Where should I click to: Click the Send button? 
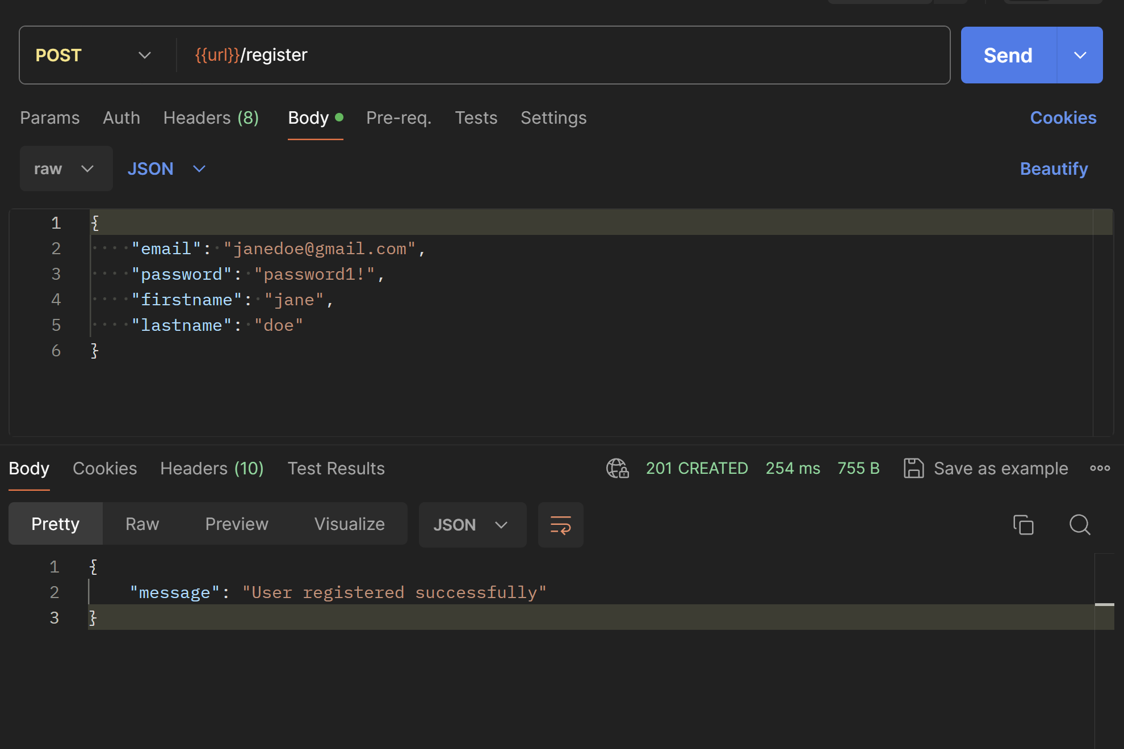coord(1008,56)
